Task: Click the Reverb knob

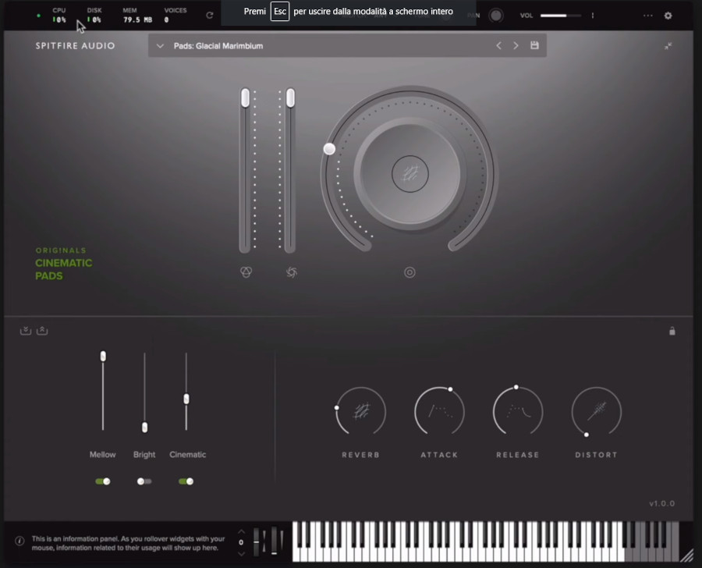Action: (x=361, y=411)
